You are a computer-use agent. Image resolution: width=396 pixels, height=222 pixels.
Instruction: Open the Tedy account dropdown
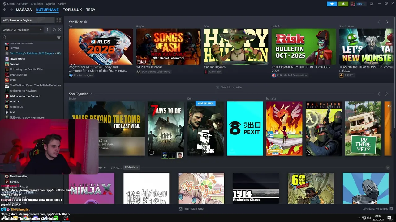pos(361,4)
